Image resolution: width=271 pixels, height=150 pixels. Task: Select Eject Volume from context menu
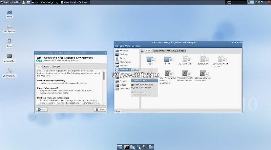click(141, 81)
